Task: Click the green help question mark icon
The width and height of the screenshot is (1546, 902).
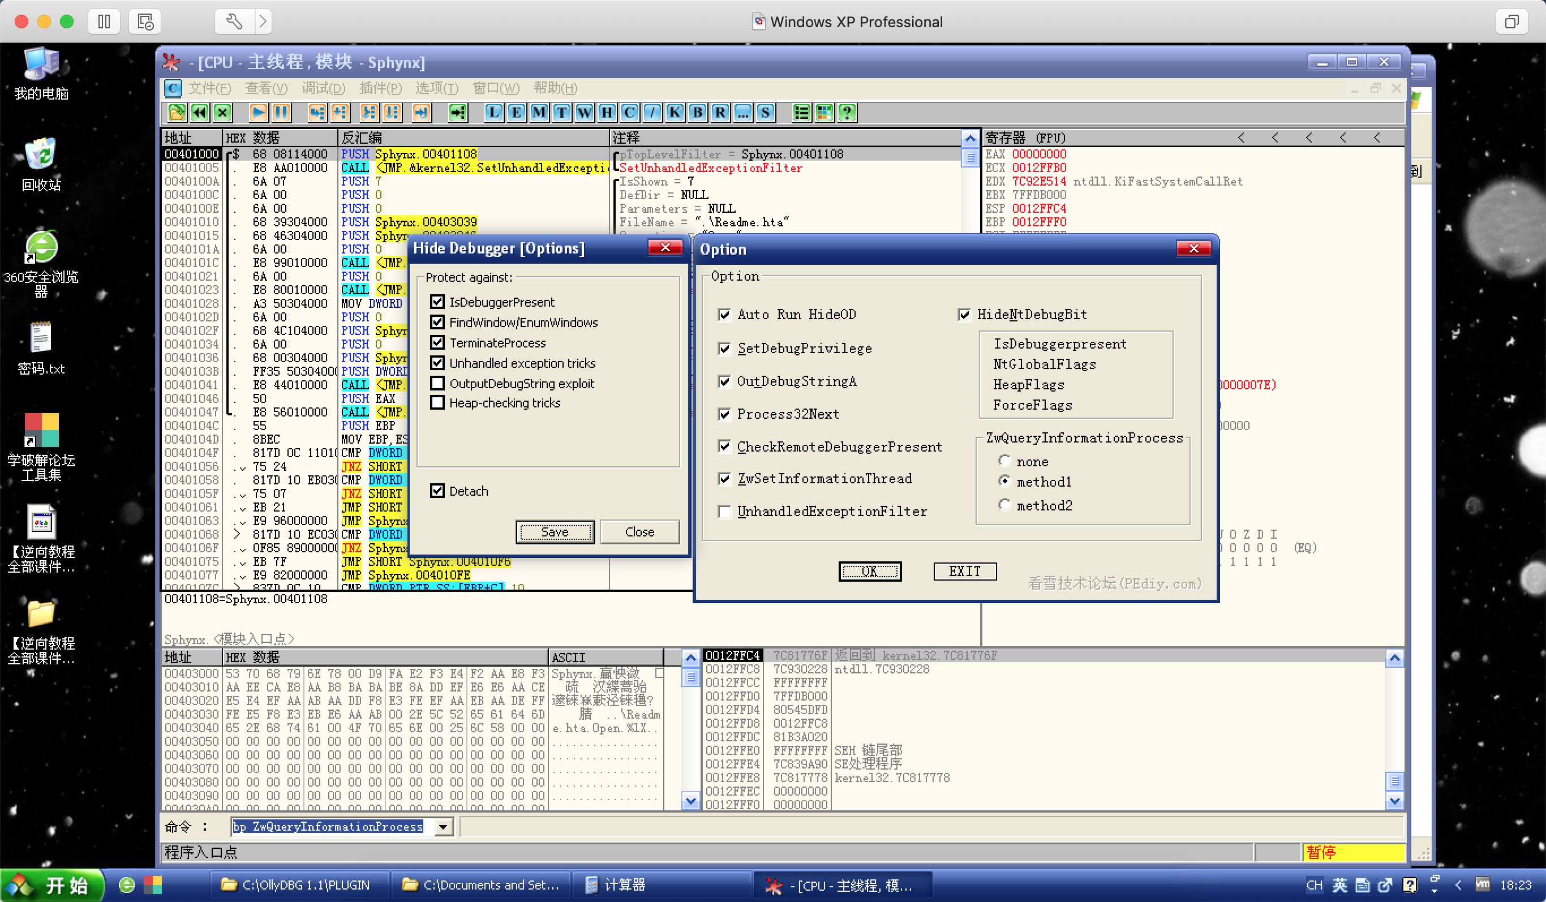Action: click(847, 112)
